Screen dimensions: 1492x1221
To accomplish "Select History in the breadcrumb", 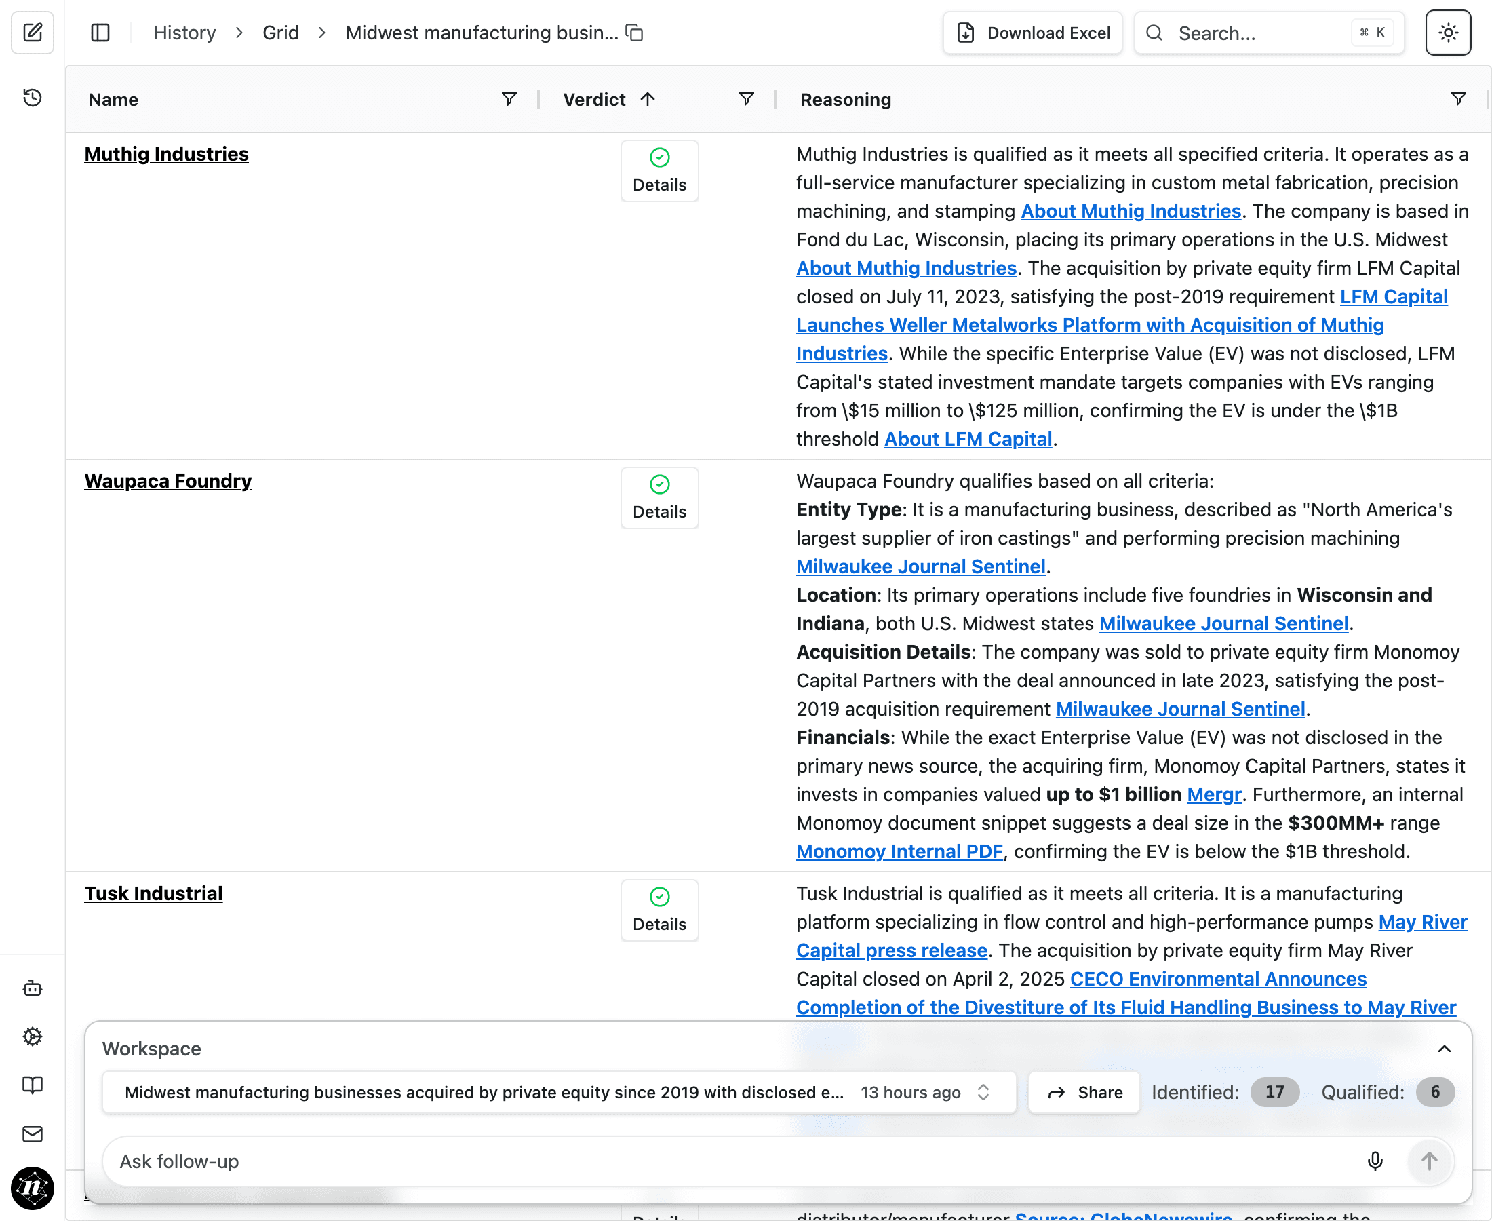I will coord(184,33).
